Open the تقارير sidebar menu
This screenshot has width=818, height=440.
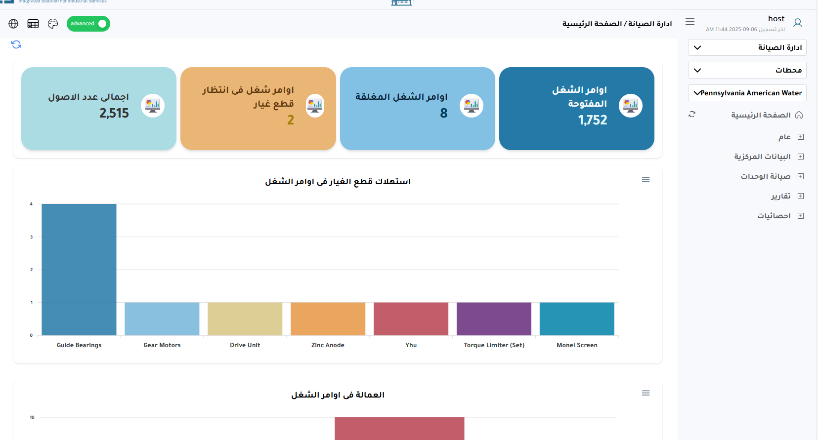pos(801,196)
